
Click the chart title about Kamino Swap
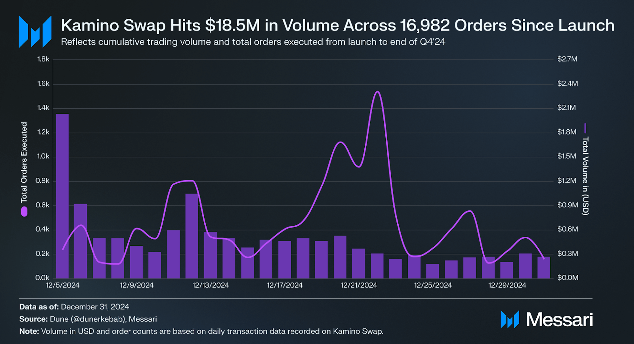click(337, 25)
